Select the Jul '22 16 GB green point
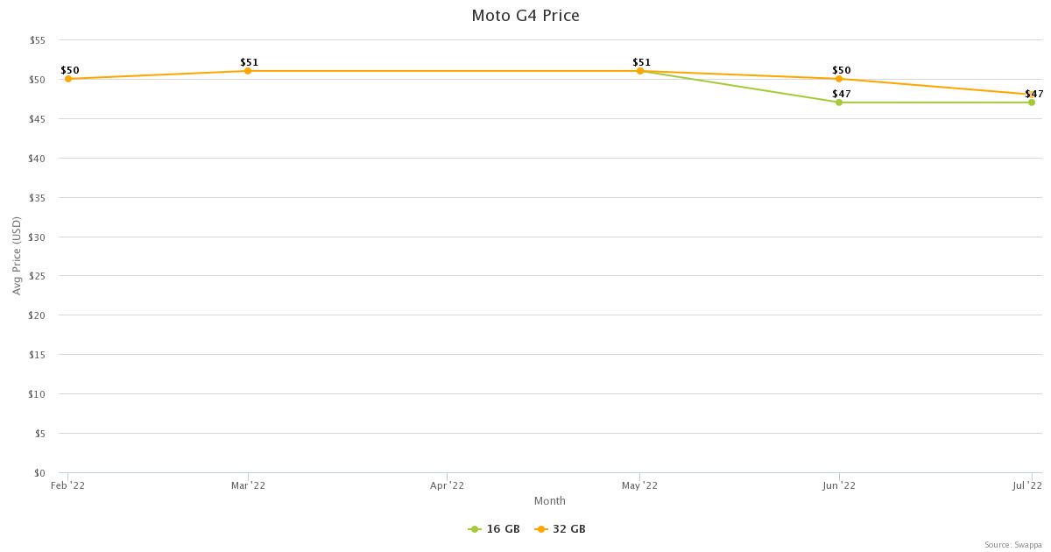 coord(1032,103)
